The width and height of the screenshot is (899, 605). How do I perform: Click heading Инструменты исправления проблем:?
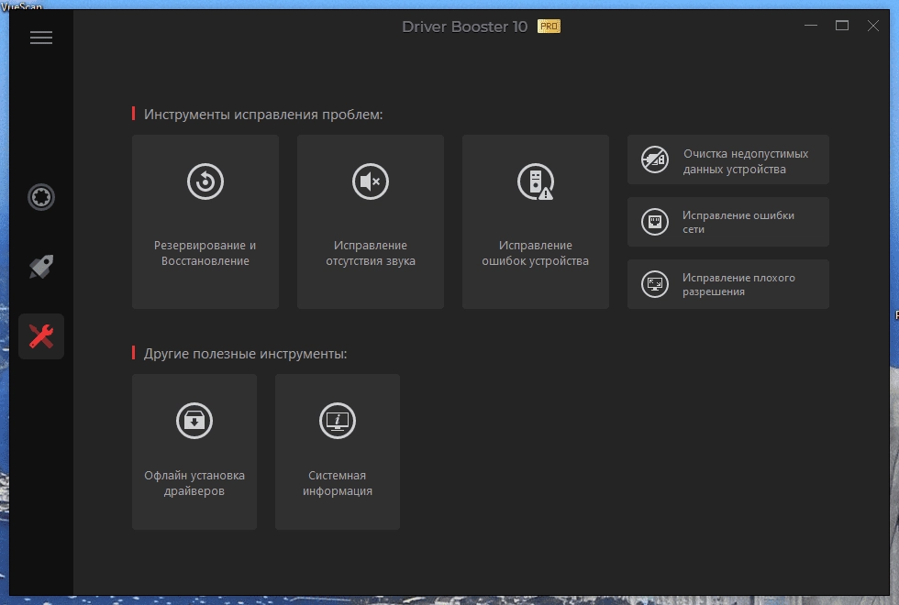263,115
